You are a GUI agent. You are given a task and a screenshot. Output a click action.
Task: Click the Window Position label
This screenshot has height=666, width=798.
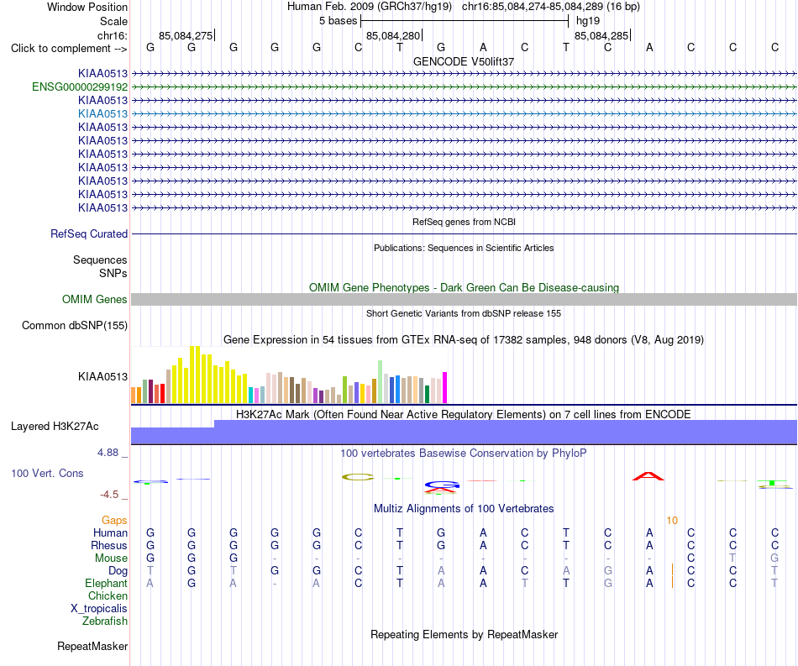pos(87,7)
